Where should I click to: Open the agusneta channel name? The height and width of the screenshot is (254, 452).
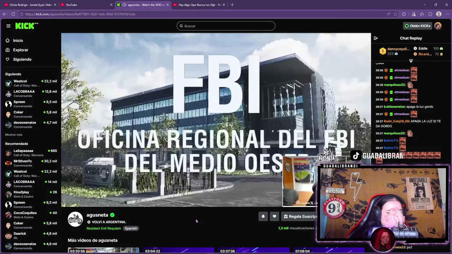click(x=97, y=215)
